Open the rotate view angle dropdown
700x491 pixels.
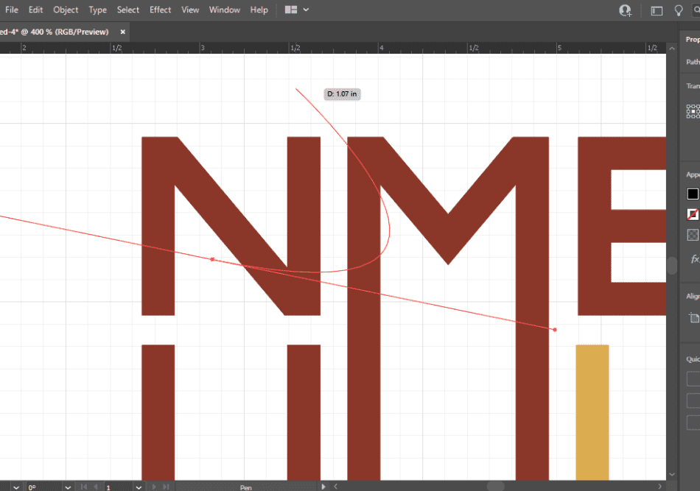pyautogui.click(x=68, y=487)
